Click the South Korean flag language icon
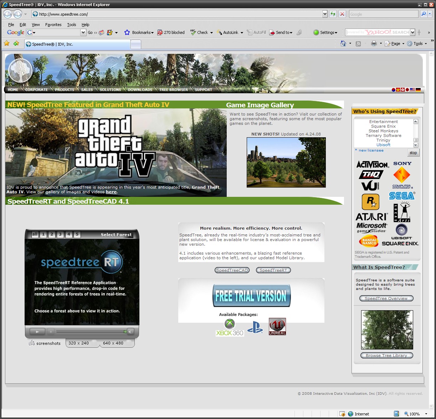The width and height of the screenshot is (436, 419). pyautogui.click(x=394, y=90)
